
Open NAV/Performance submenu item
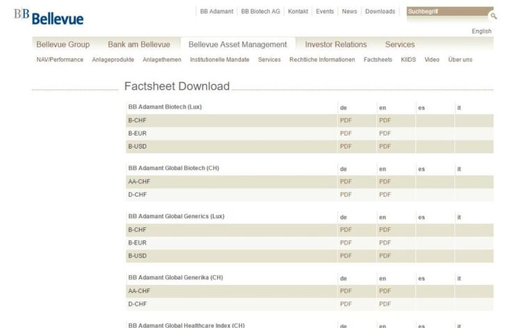[60, 60]
